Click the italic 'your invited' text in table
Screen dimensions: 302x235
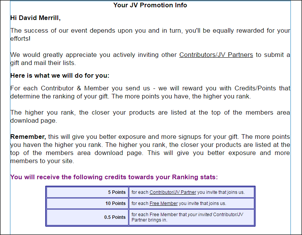click(200, 215)
